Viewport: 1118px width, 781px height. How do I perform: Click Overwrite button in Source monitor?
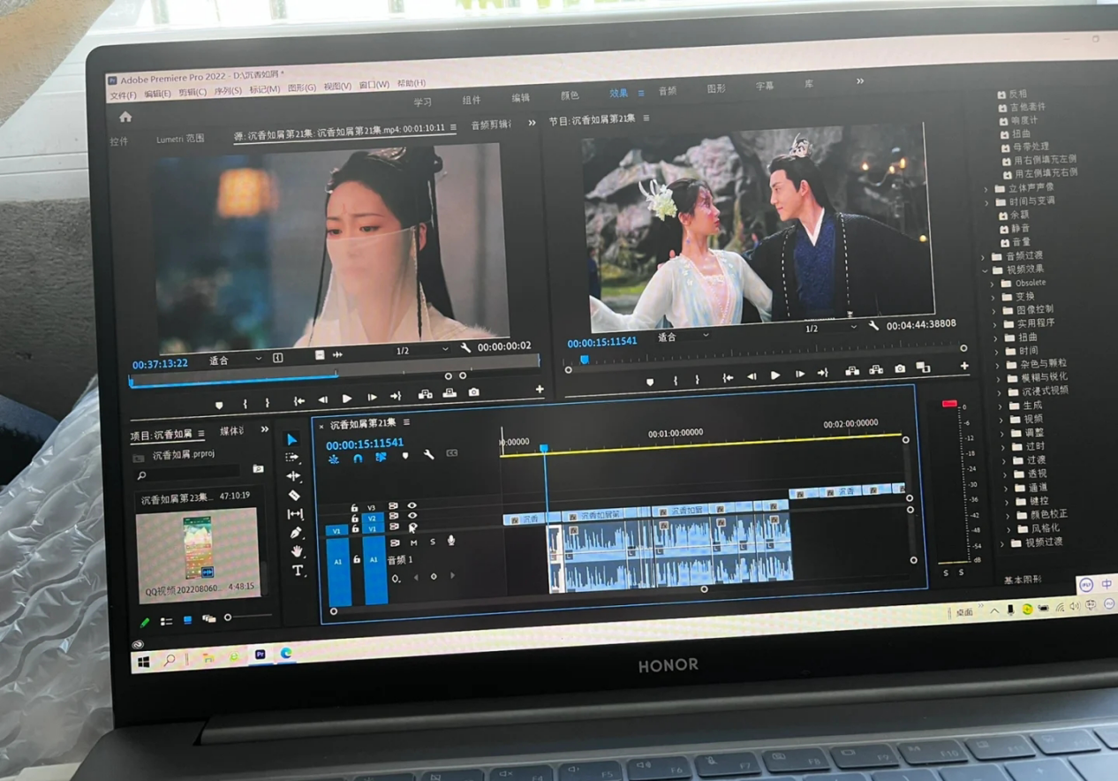click(x=449, y=393)
